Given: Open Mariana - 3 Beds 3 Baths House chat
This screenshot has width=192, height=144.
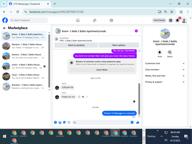Looking at the screenshot, I should (x=24, y=46).
